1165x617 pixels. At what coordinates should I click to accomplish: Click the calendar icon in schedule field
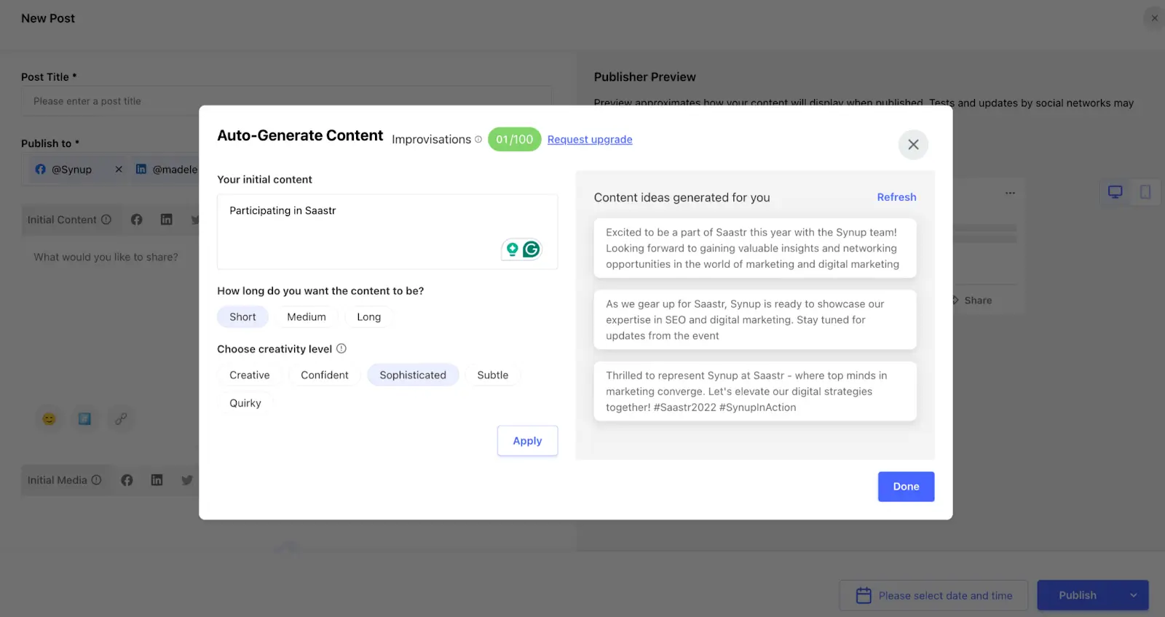point(864,595)
